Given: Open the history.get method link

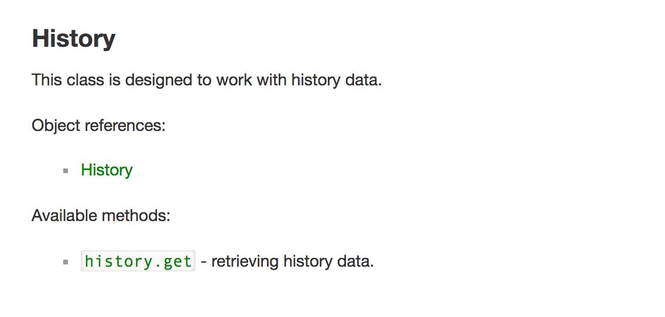Looking at the screenshot, I should (x=138, y=261).
